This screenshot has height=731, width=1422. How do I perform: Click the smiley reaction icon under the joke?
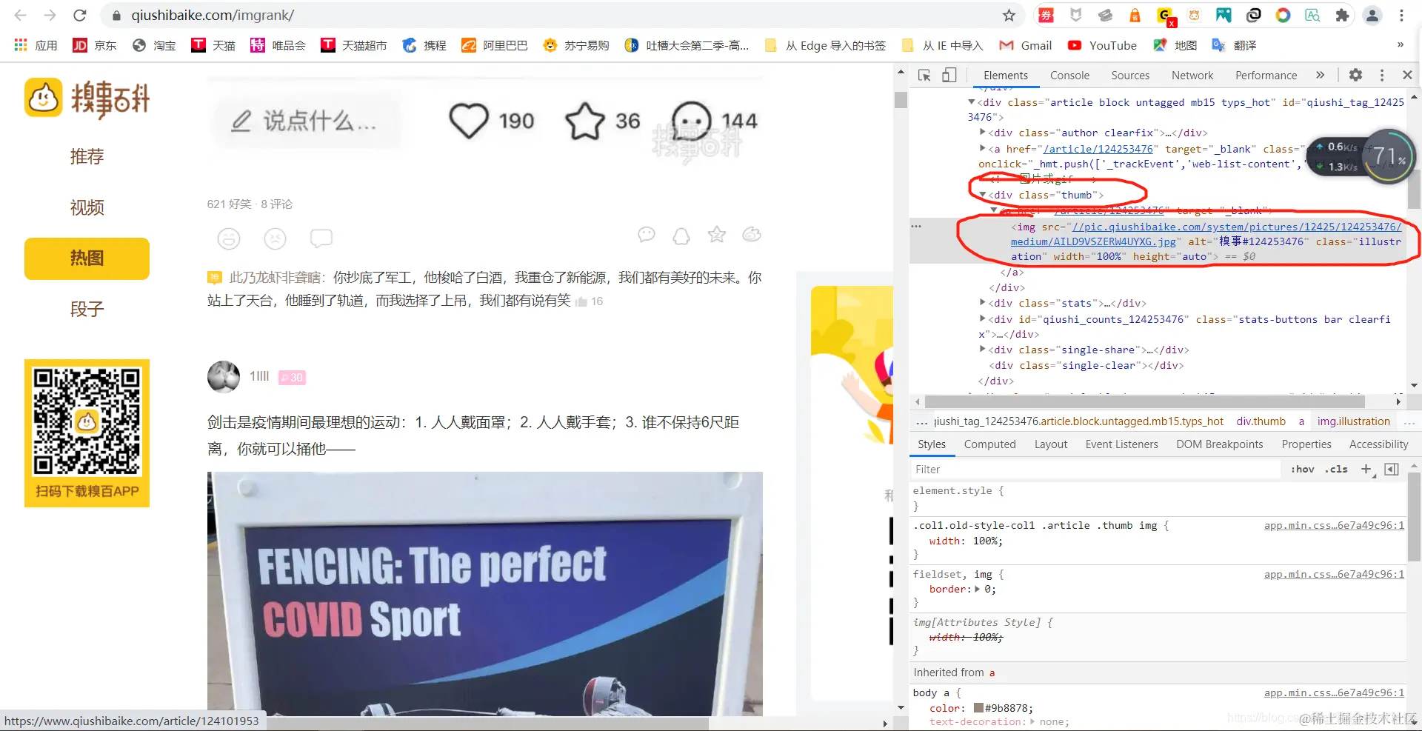[x=229, y=238]
